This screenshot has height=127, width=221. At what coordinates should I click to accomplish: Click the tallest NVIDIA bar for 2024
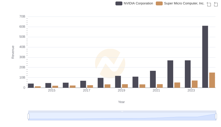(205, 57)
